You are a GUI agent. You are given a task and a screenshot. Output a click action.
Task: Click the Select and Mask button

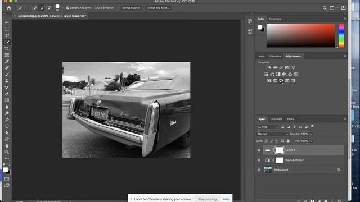159,8
